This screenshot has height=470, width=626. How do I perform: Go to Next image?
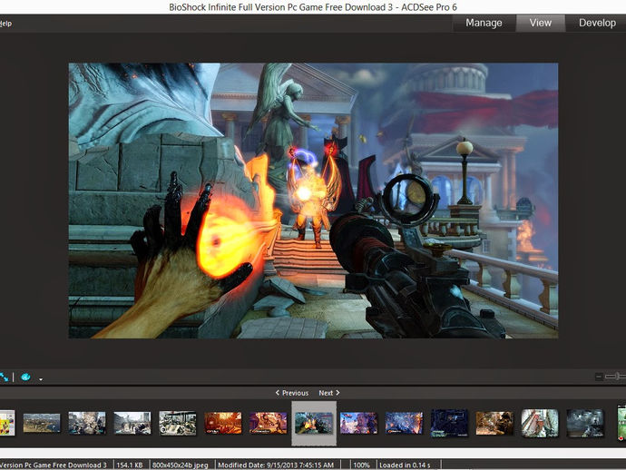pos(329,393)
